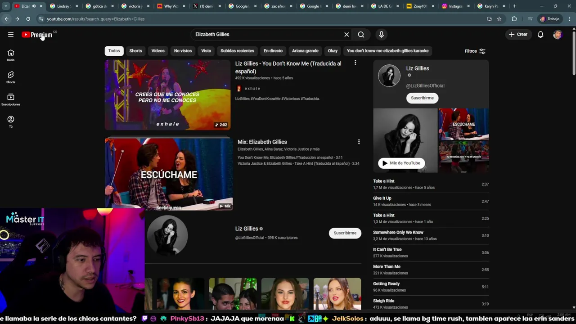
Task: Open @LizGilliesOfficial handle in side panel
Action: [x=425, y=85]
